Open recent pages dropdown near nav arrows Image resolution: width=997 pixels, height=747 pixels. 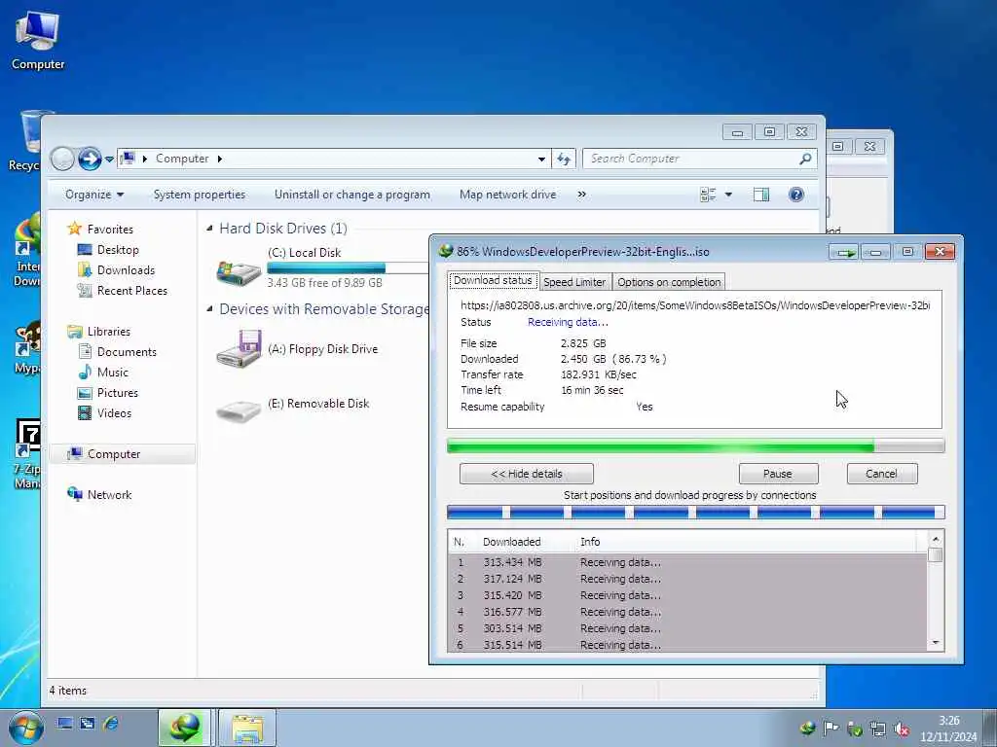[109, 159]
